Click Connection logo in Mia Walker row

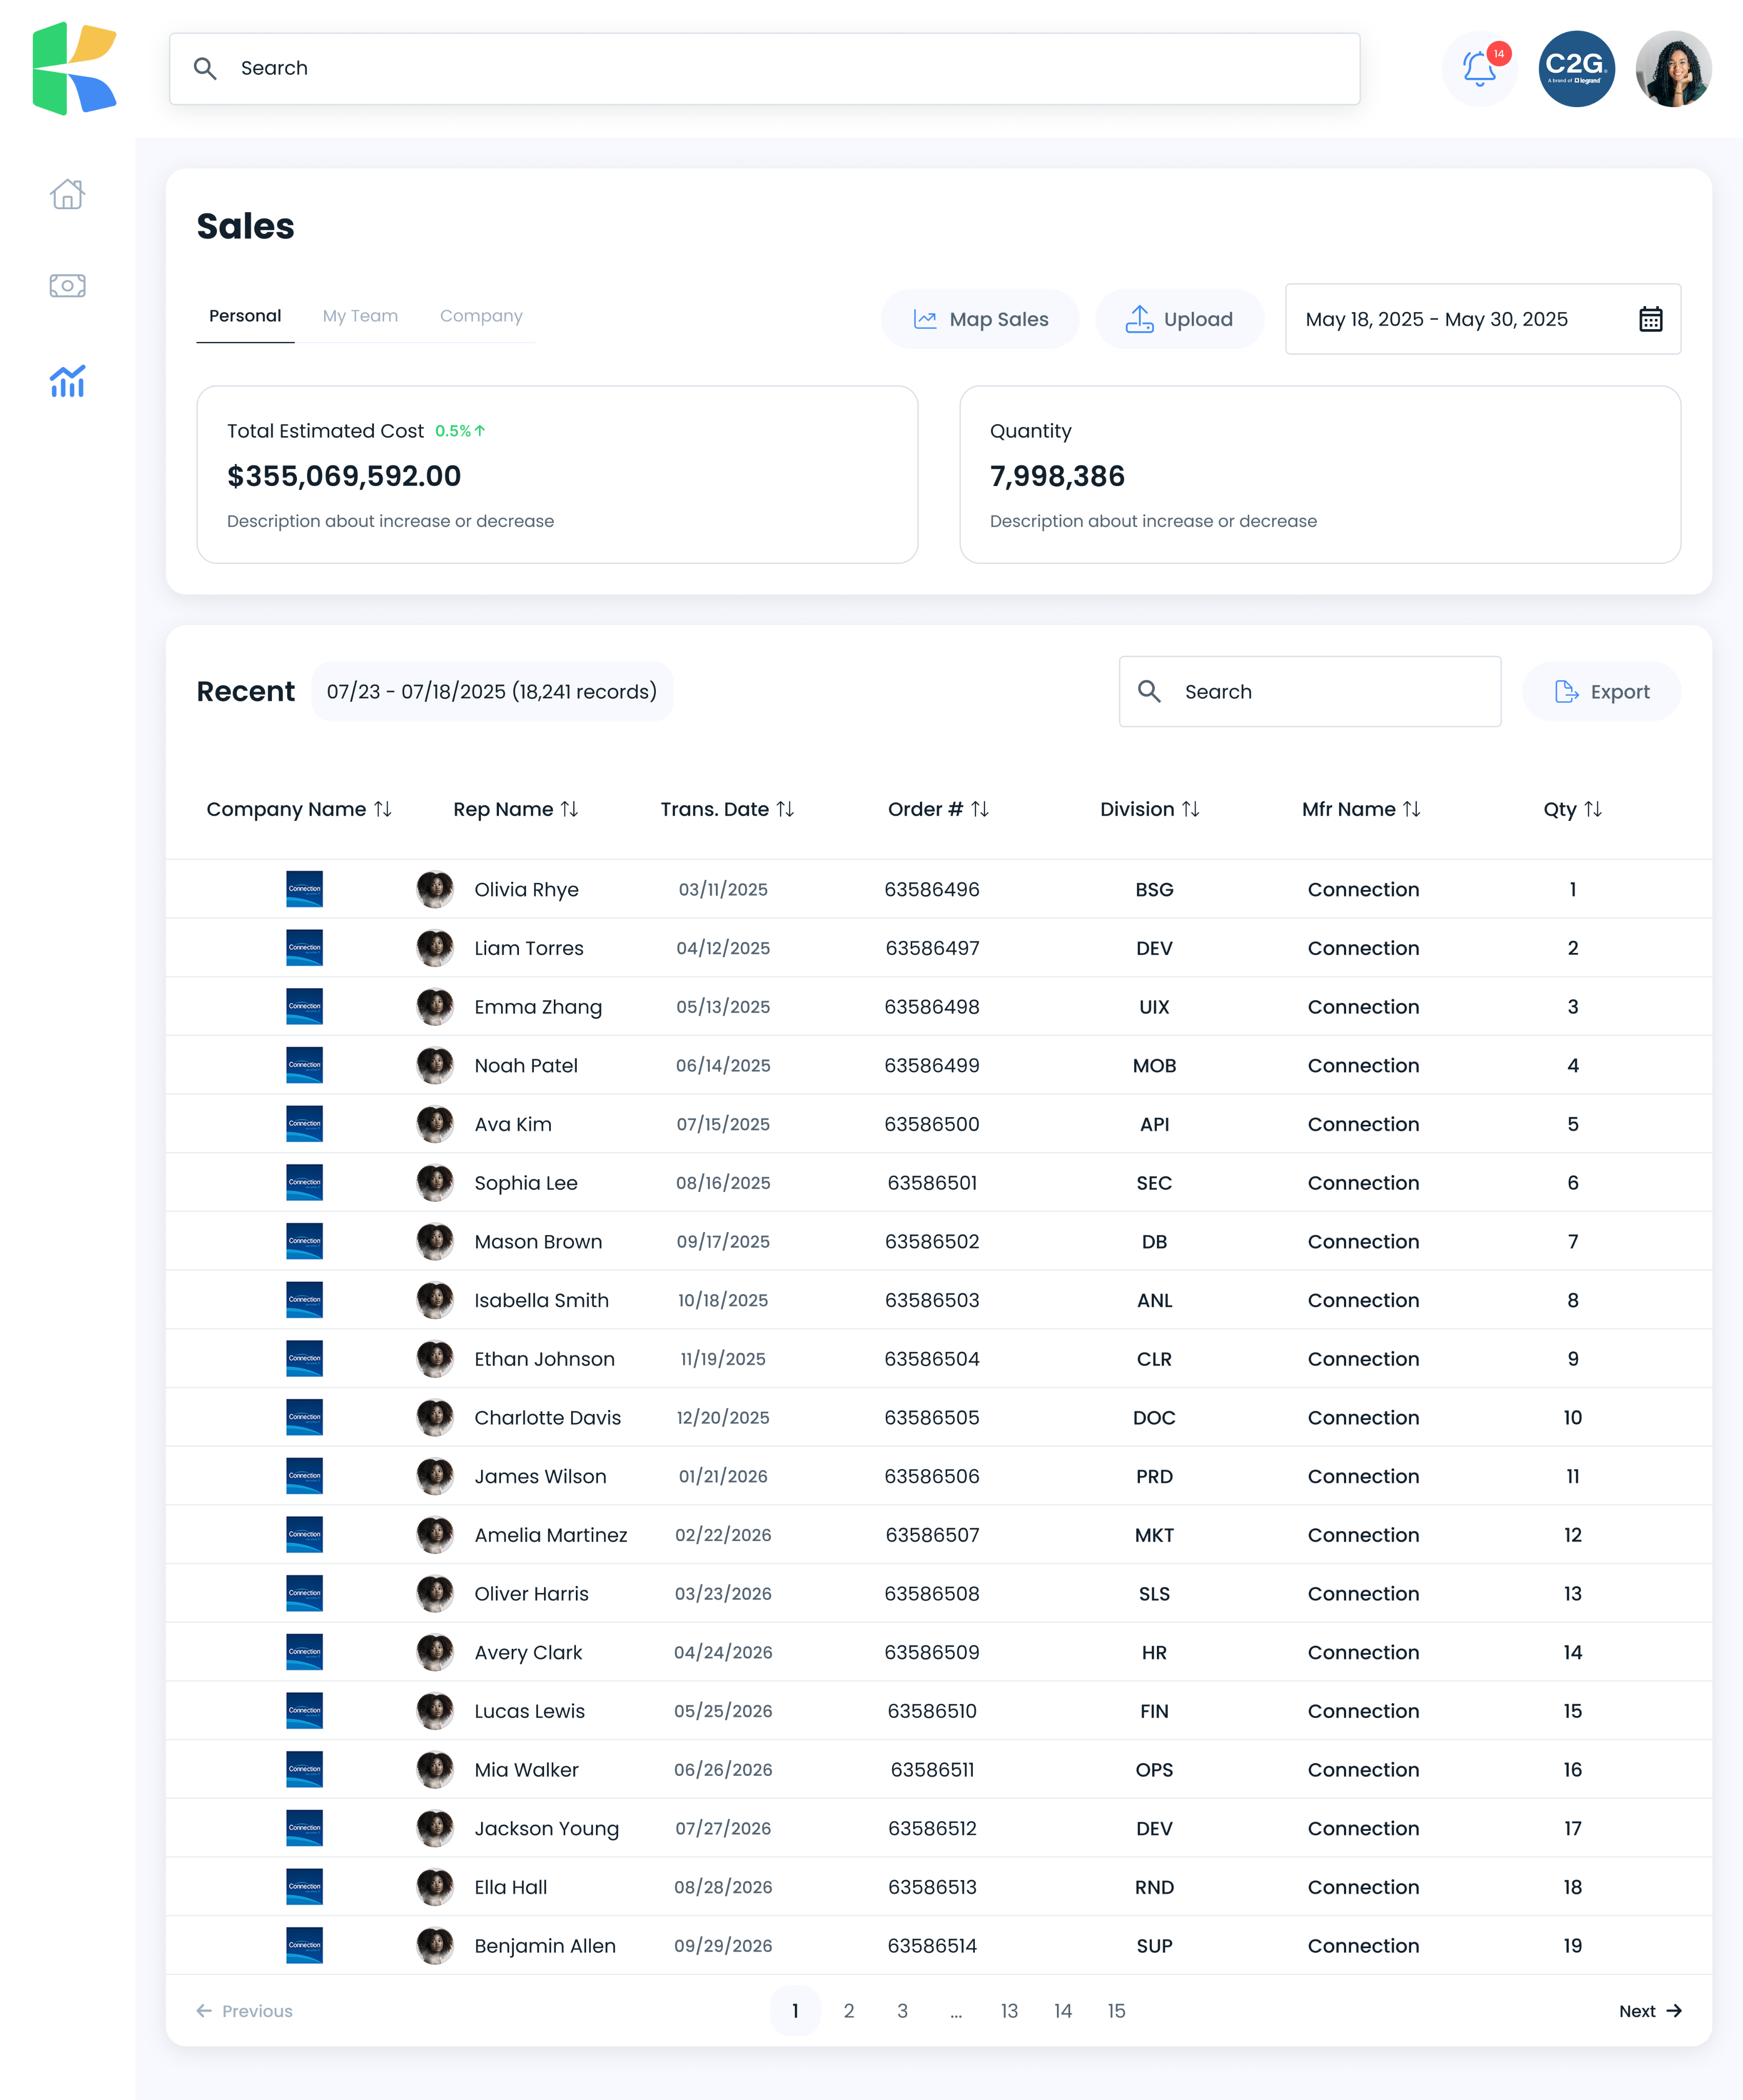(x=304, y=1769)
